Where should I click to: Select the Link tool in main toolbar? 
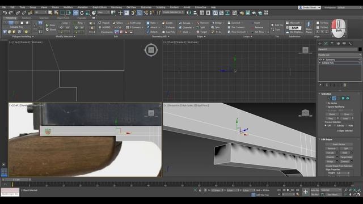(x=18, y=12)
